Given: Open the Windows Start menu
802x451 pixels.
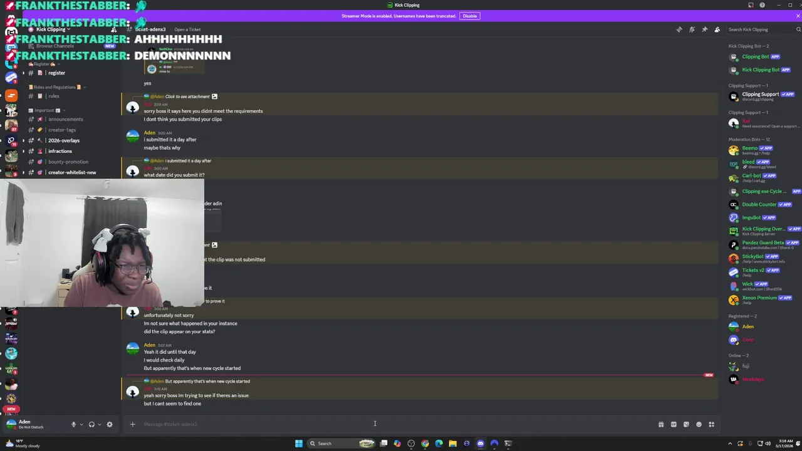Looking at the screenshot, I should tap(299, 443).
